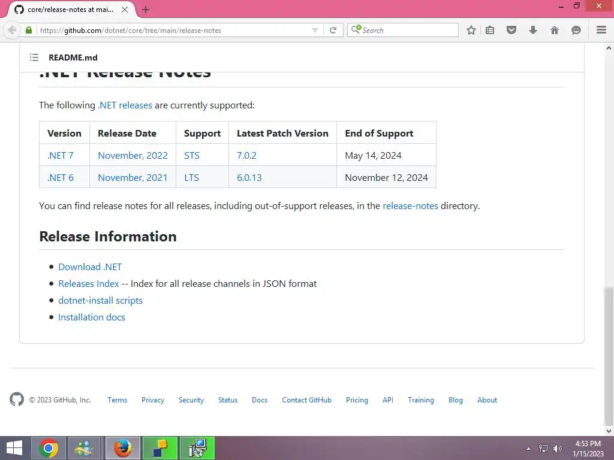This screenshot has height=460, width=614.
Task: Open the .NET 7 version link
Action: 61,155
